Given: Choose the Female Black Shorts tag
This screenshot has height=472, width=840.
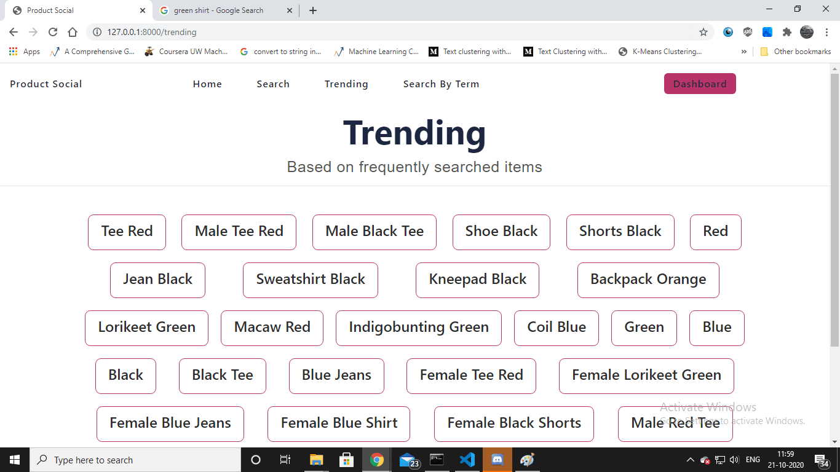Looking at the screenshot, I should 514,424.
